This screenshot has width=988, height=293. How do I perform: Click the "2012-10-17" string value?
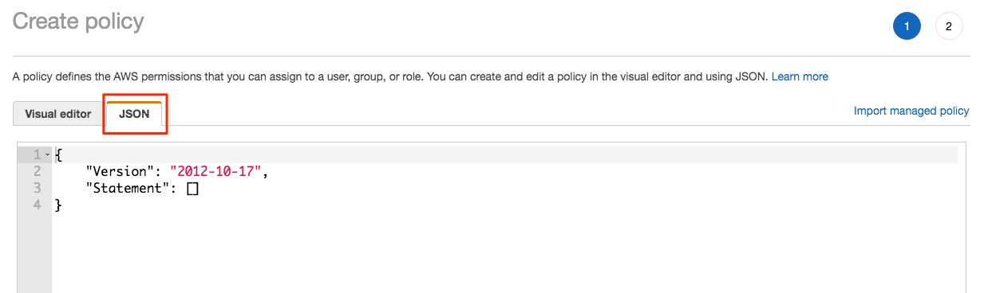coord(215,171)
